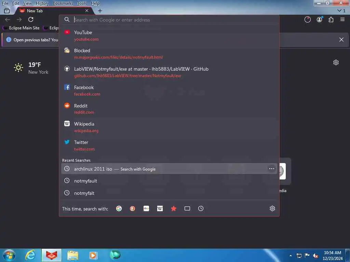Image resolution: width=350 pixels, height=262 pixels.
Task: Show hidden system tray icons
Action: [x=291, y=256]
